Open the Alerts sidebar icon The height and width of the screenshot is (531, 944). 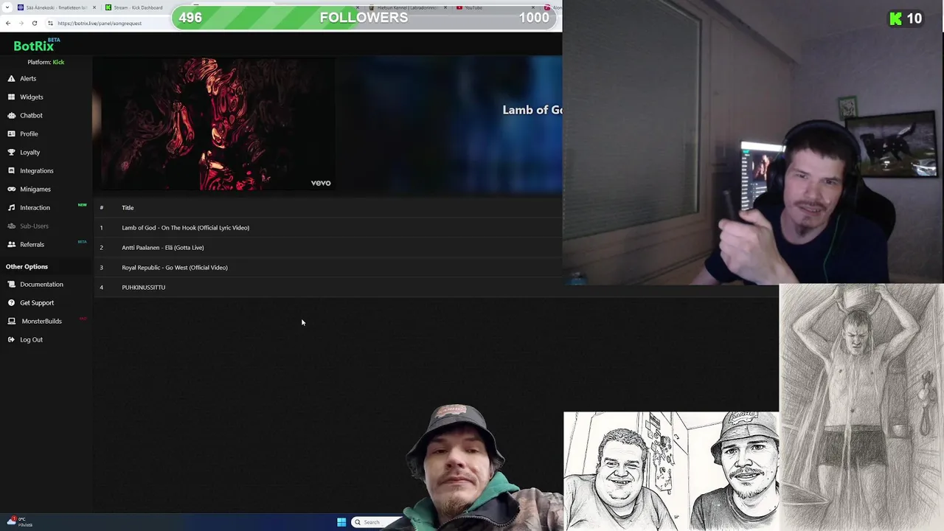point(12,78)
